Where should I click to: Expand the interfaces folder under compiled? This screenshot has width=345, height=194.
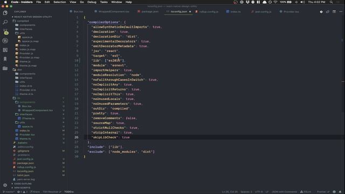click(x=24, y=29)
